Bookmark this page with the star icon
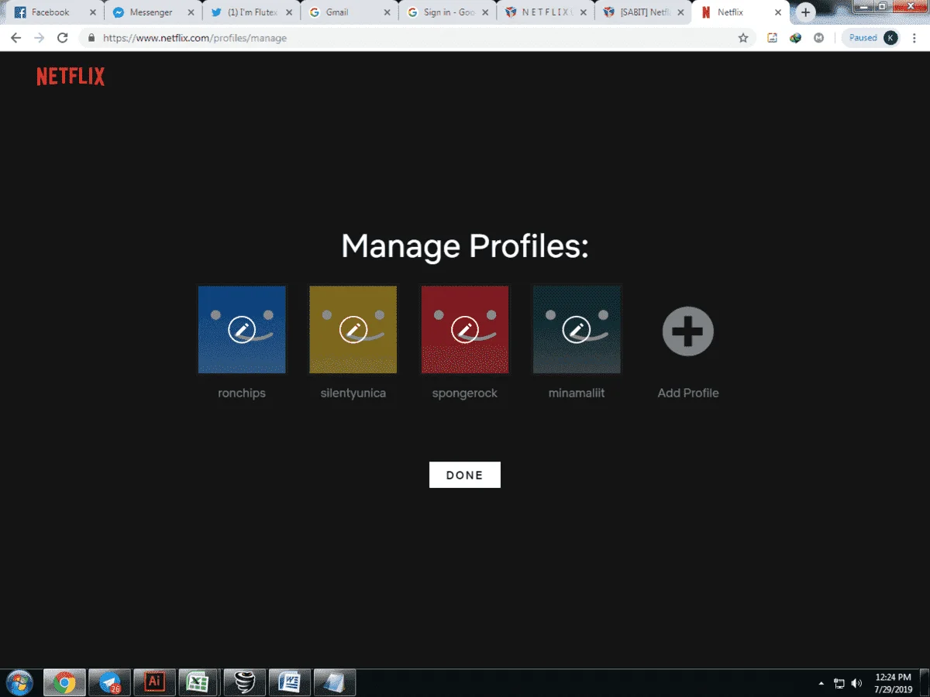The image size is (930, 697). (743, 38)
